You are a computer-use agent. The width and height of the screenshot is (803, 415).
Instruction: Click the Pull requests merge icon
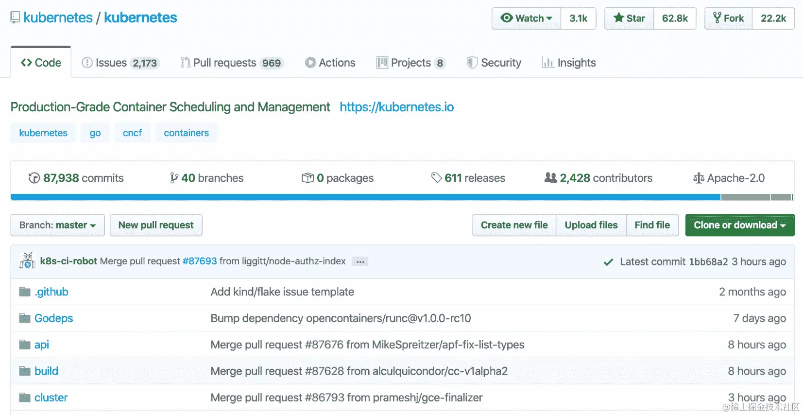coord(185,63)
